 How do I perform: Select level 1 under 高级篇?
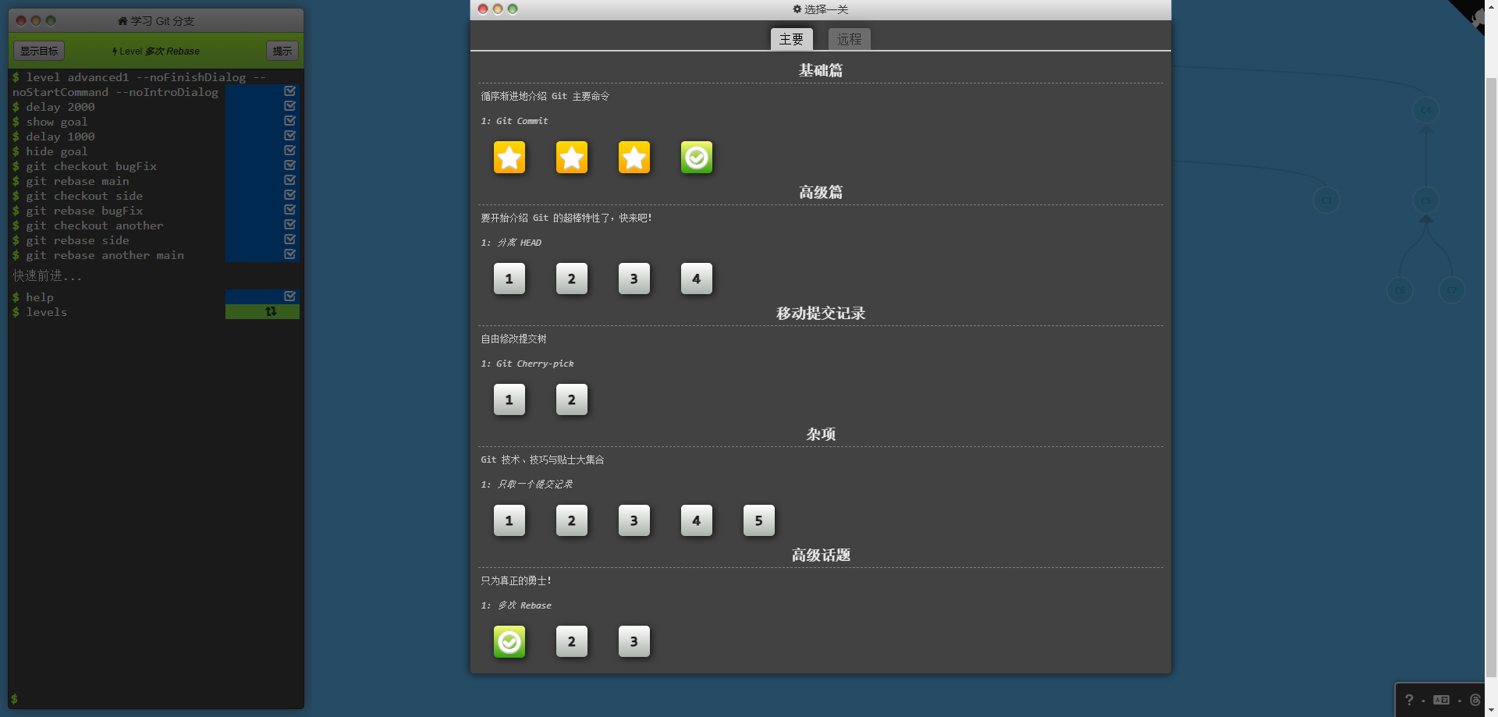(x=509, y=279)
